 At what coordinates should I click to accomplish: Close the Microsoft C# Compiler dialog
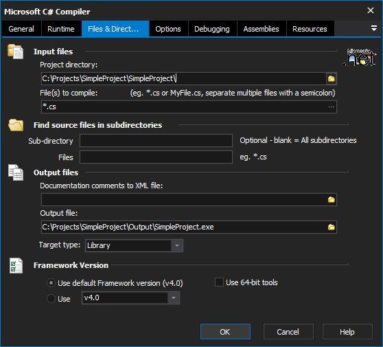371,10
